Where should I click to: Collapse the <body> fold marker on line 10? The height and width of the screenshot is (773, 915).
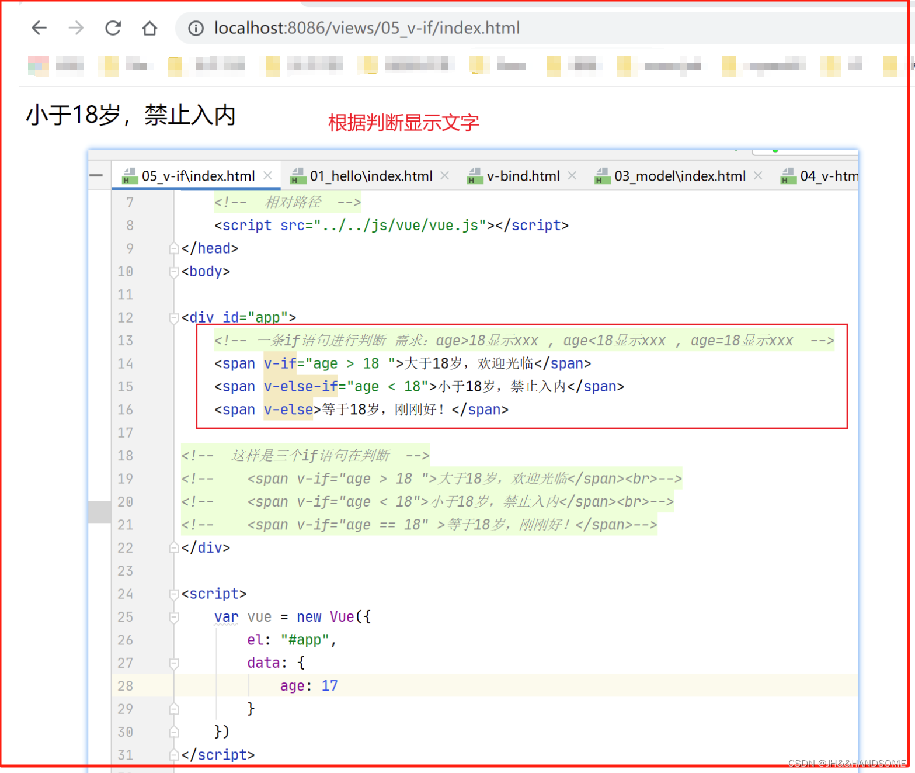(173, 272)
